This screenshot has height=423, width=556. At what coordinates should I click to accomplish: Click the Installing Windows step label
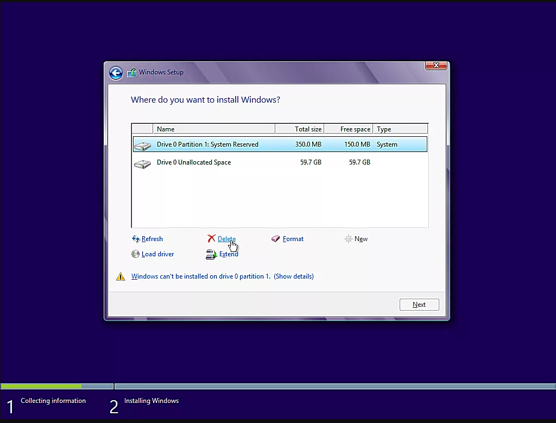(151, 401)
